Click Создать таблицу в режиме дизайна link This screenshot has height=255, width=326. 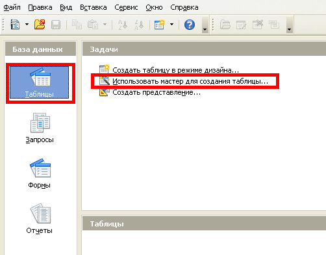[x=175, y=70]
